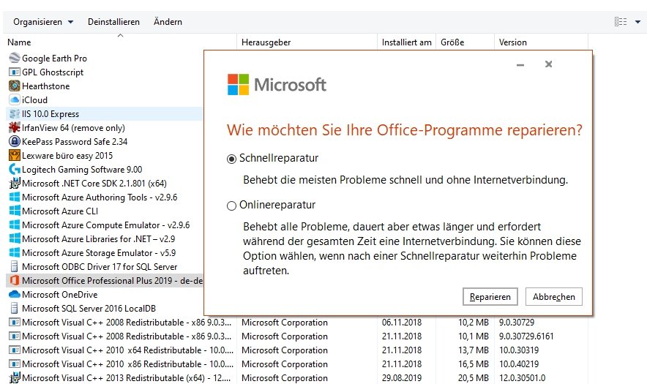Viewport: 647px width, 384px height.
Task: Click the Hearthstone icon in list
Action: 15,86
